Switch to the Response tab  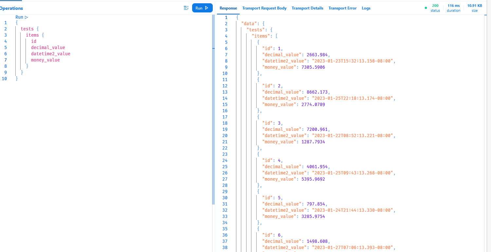pos(228,8)
